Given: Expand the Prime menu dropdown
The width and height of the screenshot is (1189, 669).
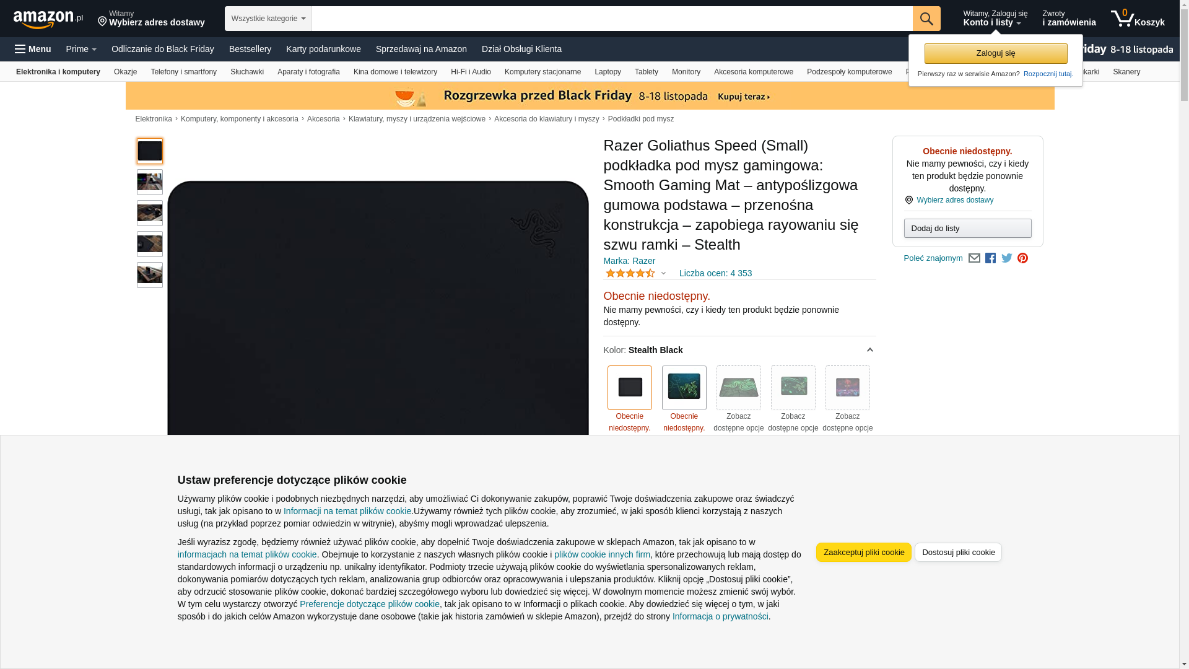Looking at the screenshot, I should tap(81, 49).
